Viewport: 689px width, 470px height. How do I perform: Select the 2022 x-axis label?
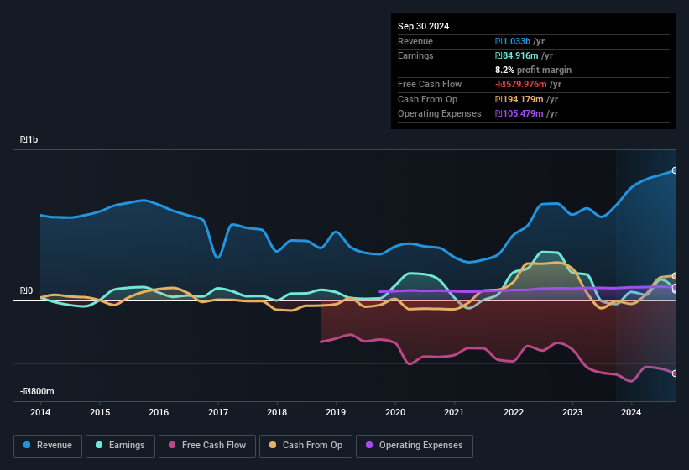(514, 412)
